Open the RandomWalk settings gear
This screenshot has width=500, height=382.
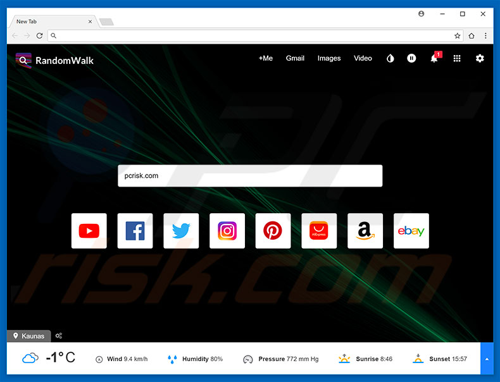(480, 58)
